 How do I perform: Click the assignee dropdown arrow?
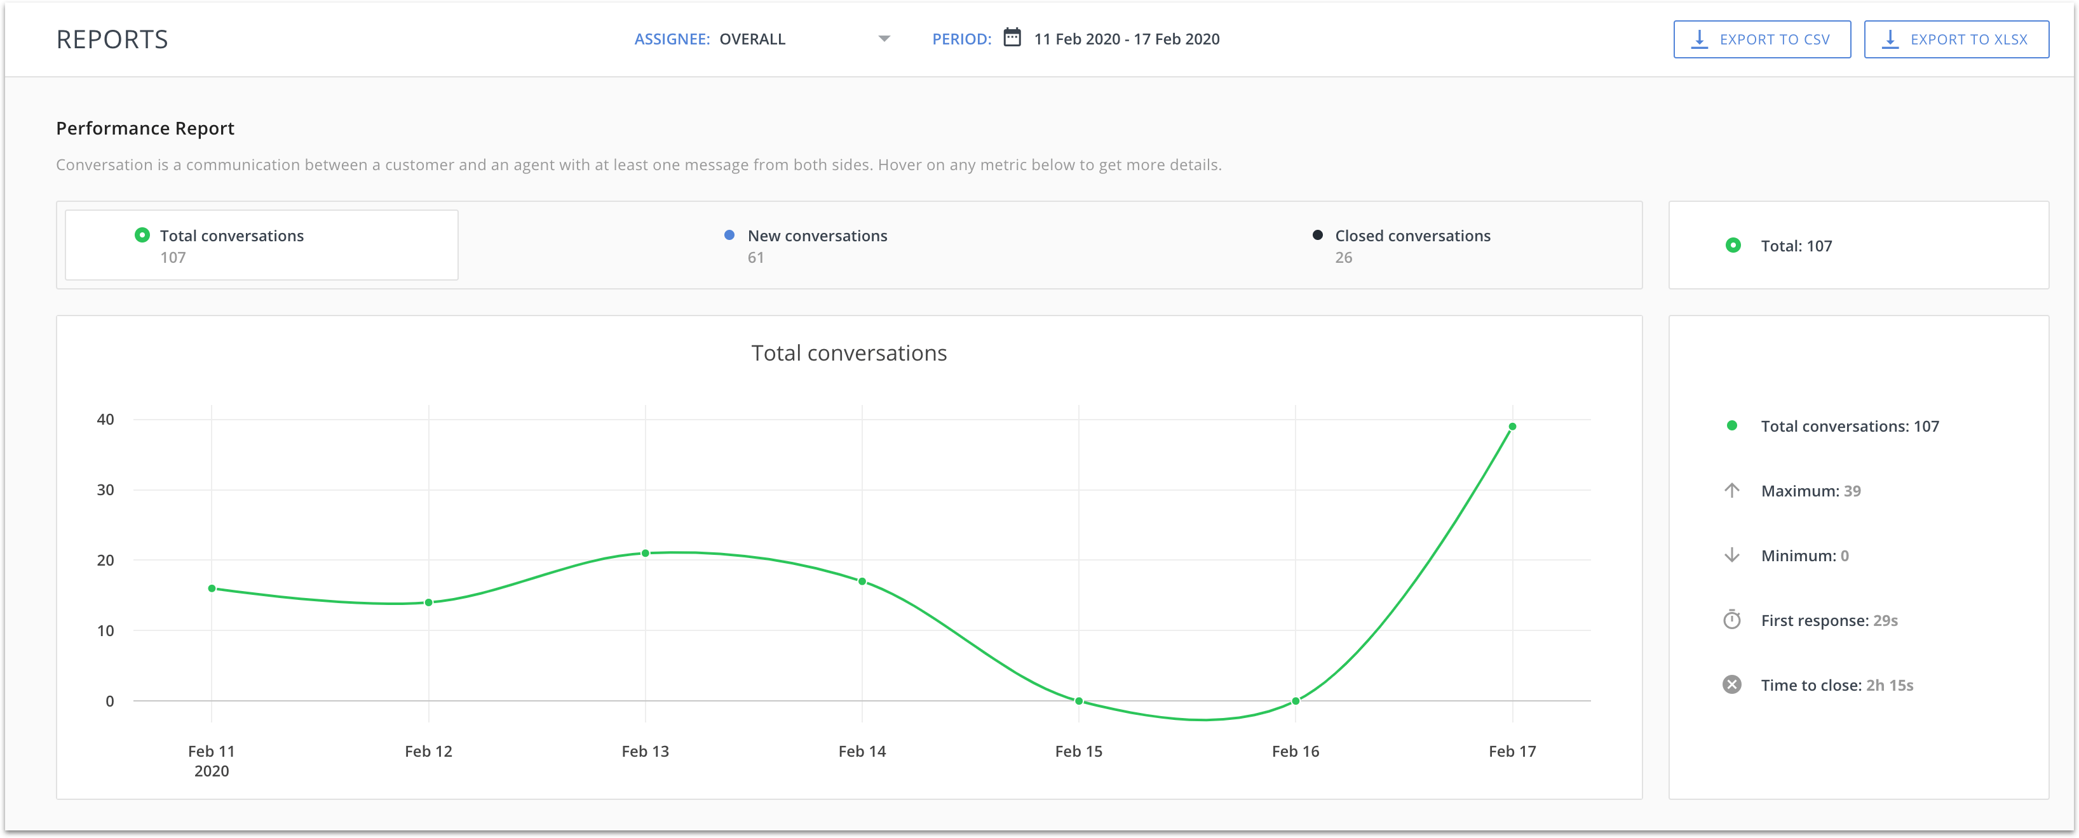pos(884,39)
